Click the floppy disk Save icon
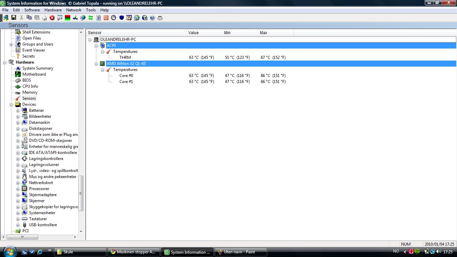 tap(14, 18)
